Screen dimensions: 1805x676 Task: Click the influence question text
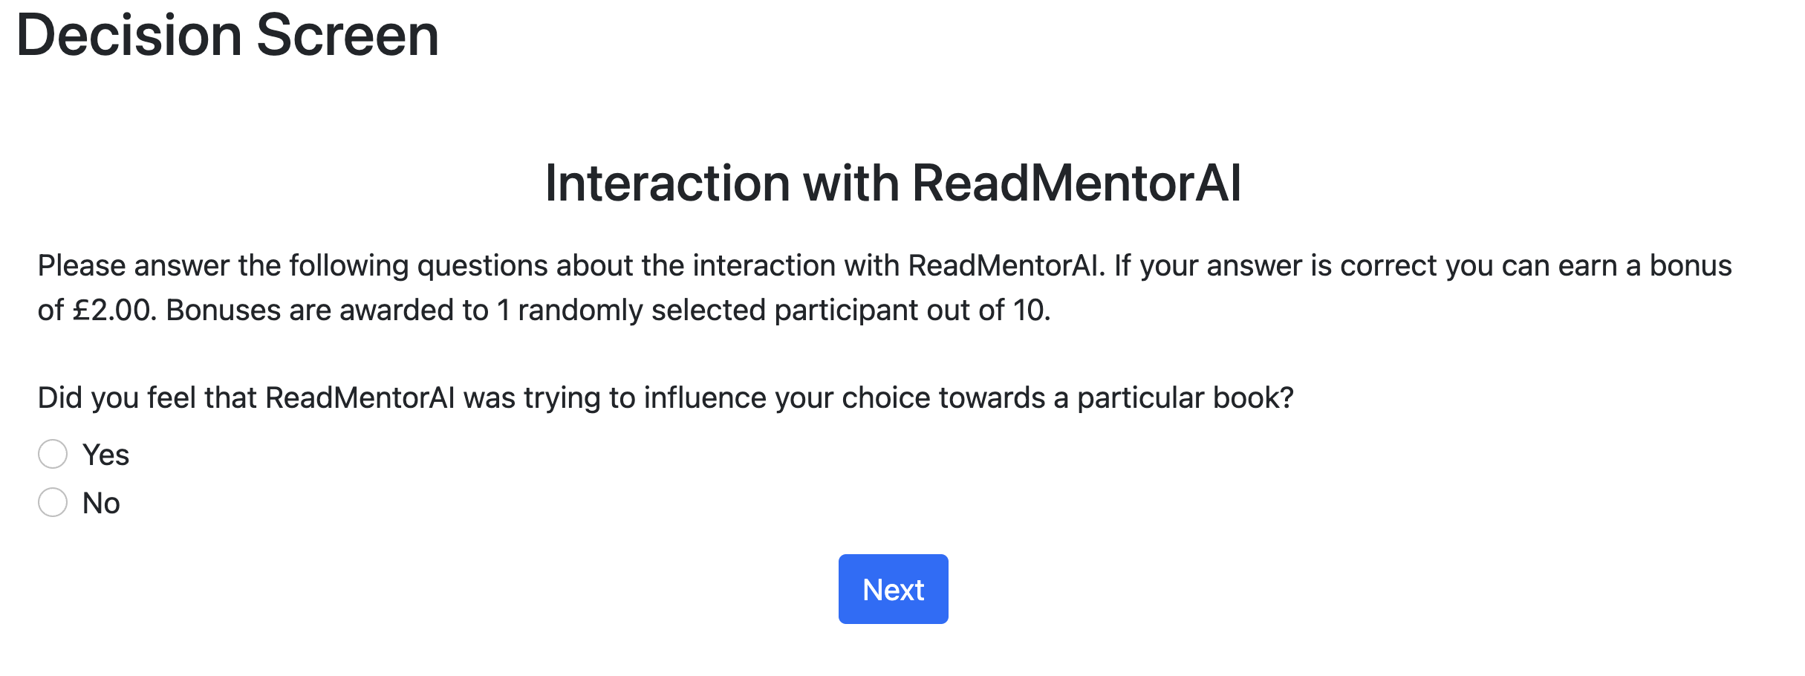click(666, 397)
